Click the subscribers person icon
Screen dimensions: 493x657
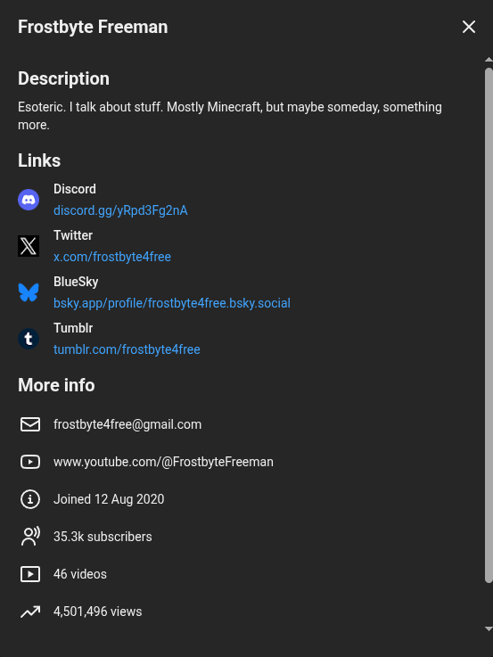(x=30, y=537)
